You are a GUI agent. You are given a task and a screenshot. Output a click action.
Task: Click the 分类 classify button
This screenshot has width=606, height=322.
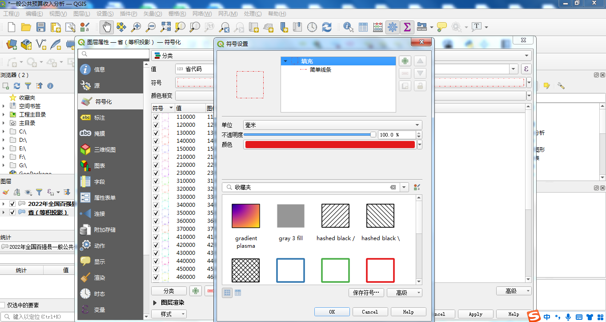(x=169, y=291)
